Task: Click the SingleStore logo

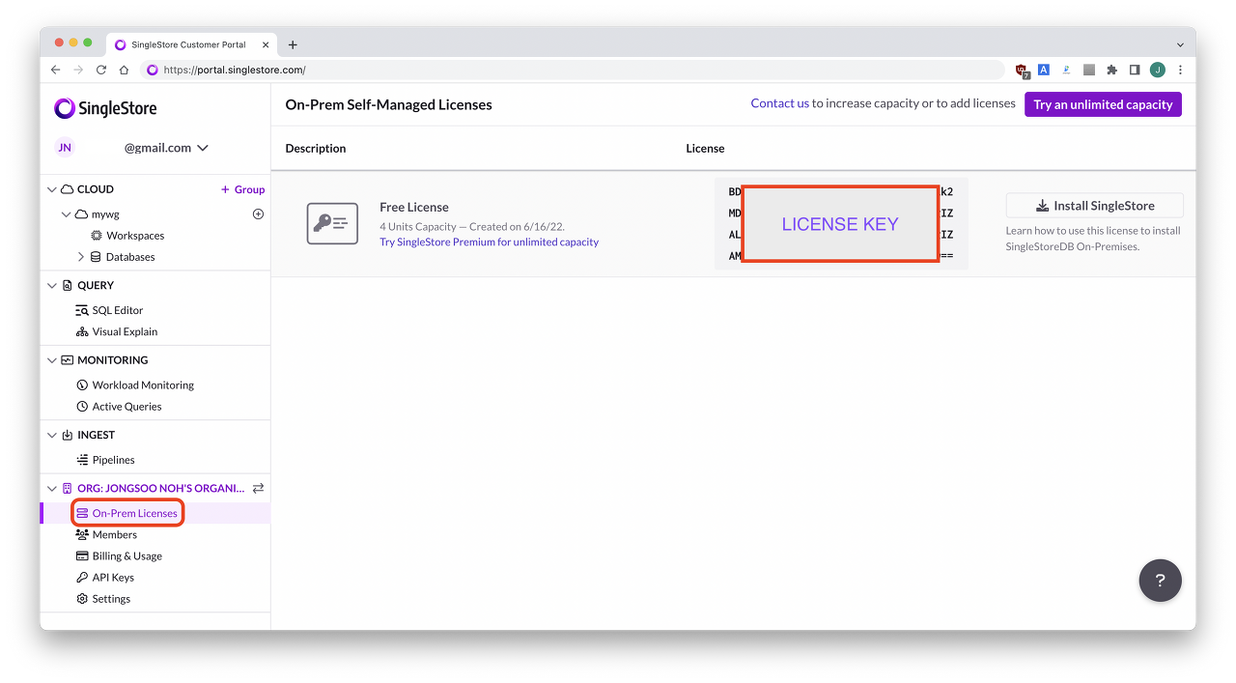Action: coord(105,108)
